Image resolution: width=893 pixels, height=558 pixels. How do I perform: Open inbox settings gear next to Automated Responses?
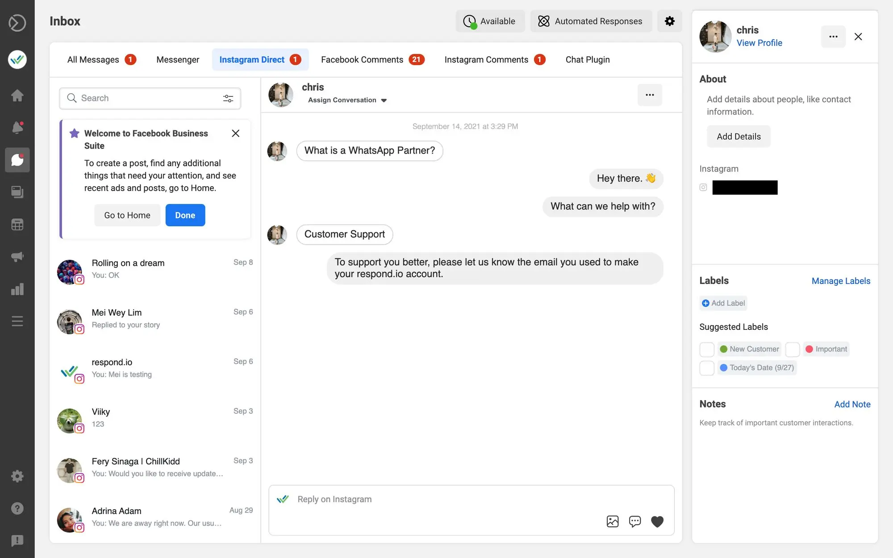[669, 21]
